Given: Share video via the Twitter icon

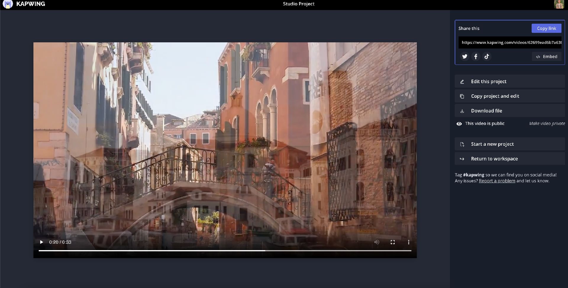Looking at the screenshot, I should (465, 57).
